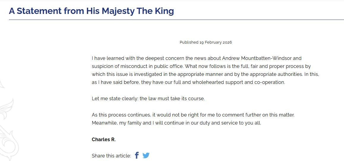Click the sentence "Let me state clearly"

(114, 98)
